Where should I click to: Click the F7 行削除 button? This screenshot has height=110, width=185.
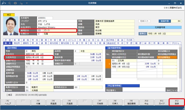[100, 102]
